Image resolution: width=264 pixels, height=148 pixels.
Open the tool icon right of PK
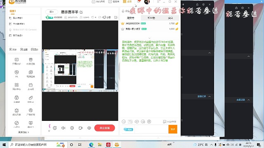coord(31,74)
